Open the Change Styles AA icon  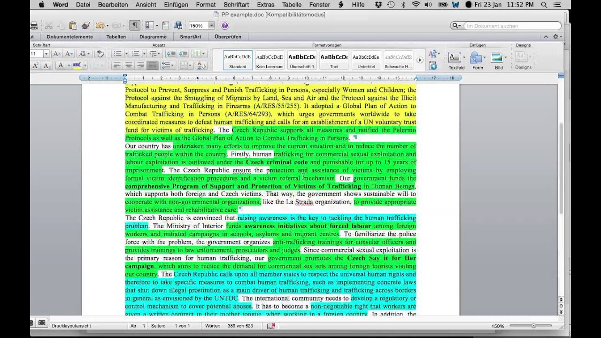pyautogui.click(x=433, y=54)
